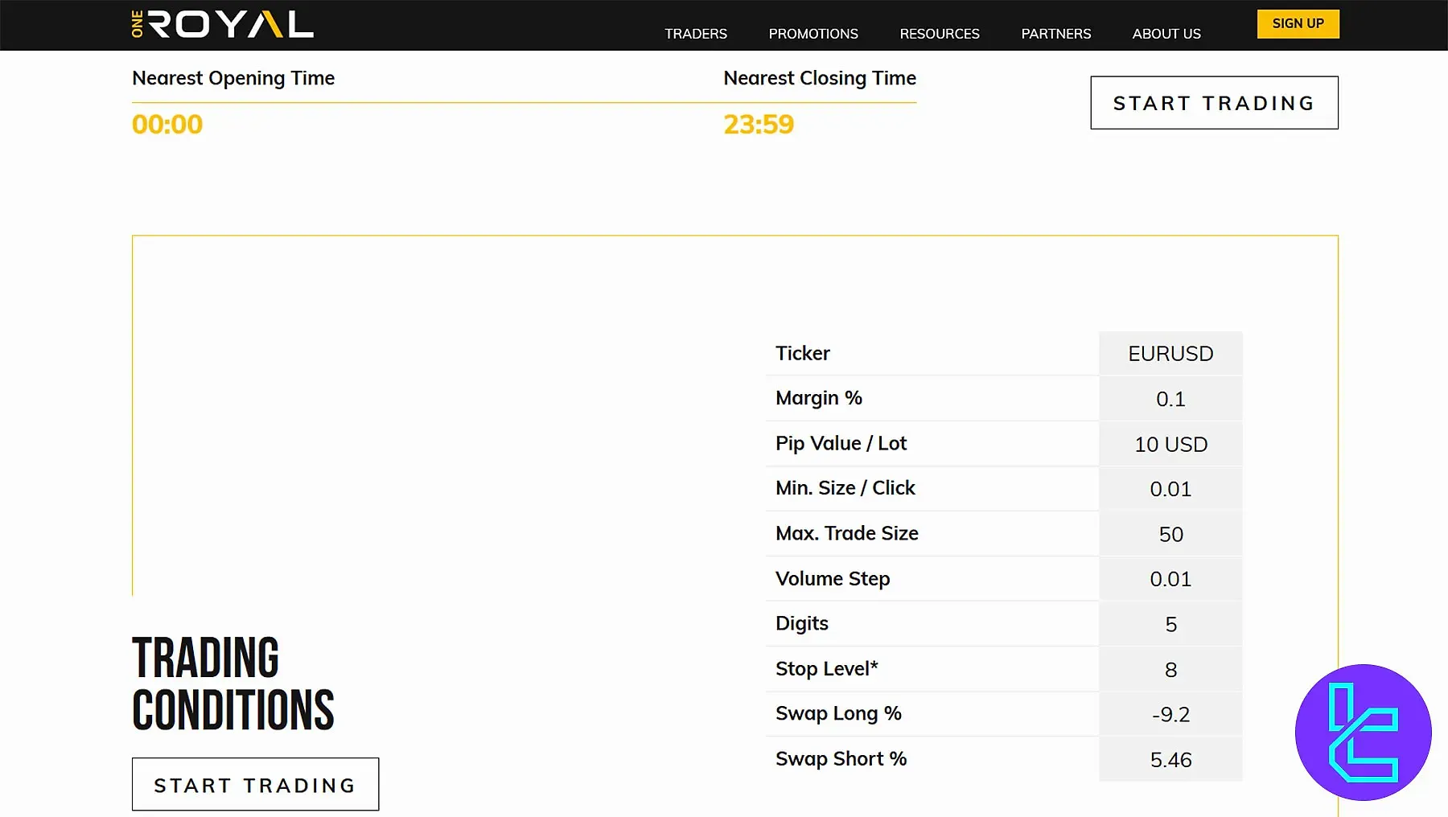
Task: Click the Trading Conditions heading
Action: tap(232, 684)
